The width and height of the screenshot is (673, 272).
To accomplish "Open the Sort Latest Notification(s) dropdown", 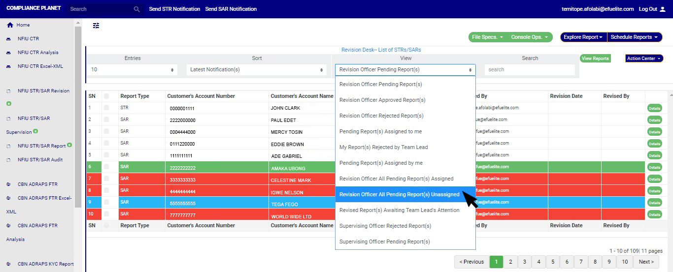I will [256, 70].
